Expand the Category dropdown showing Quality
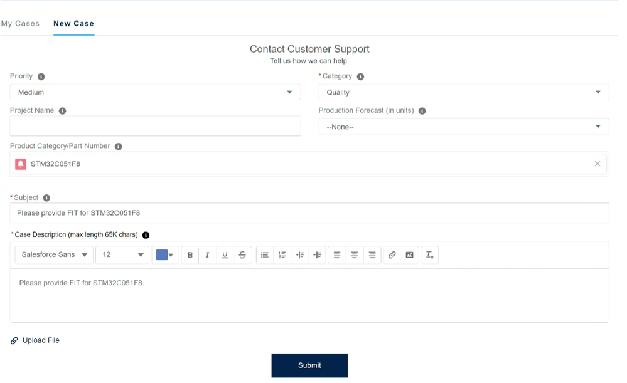The image size is (627, 383). point(464,92)
